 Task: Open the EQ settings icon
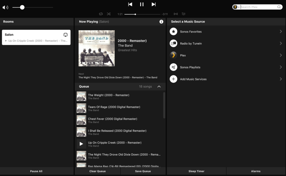click(x=183, y=14)
